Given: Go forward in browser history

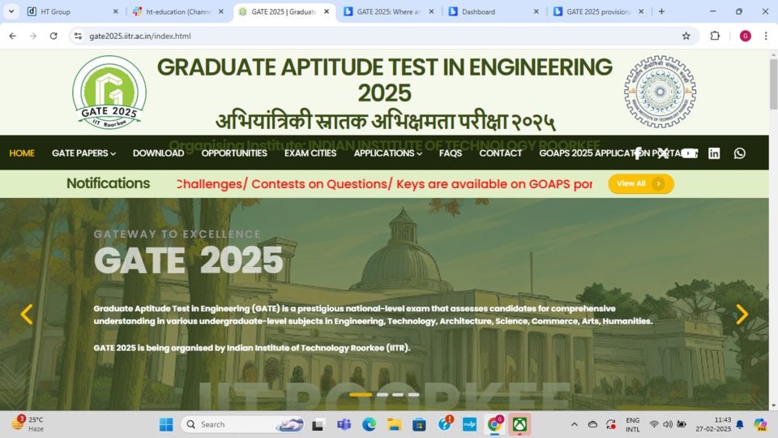Looking at the screenshot, I should [32, 36].
